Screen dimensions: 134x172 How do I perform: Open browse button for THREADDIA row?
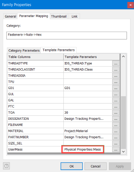(116, 76)
